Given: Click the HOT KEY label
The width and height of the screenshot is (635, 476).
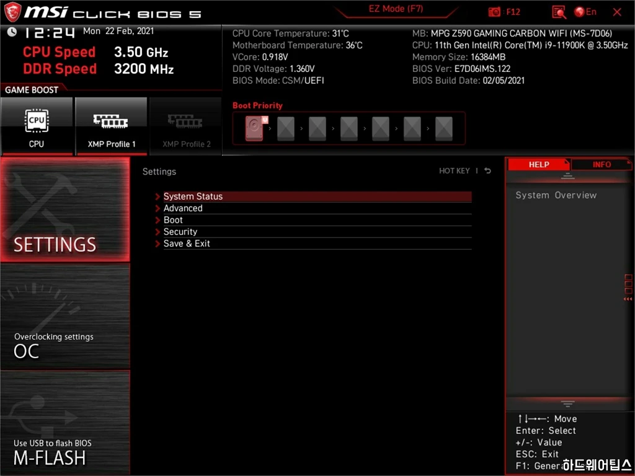Looking at the screenshot, I should [x=455, y=171].
